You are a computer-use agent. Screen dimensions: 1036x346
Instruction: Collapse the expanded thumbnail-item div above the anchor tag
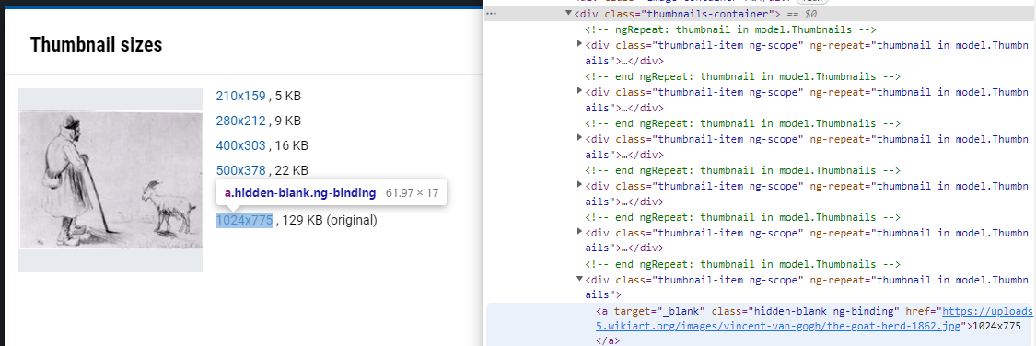579,279
